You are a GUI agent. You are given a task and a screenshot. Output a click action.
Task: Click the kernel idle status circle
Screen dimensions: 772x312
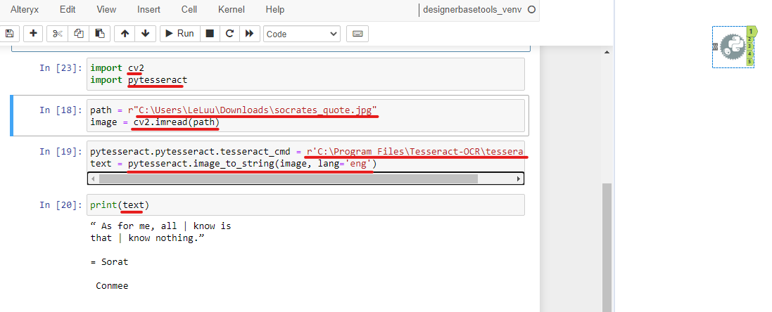pos(531,9)
